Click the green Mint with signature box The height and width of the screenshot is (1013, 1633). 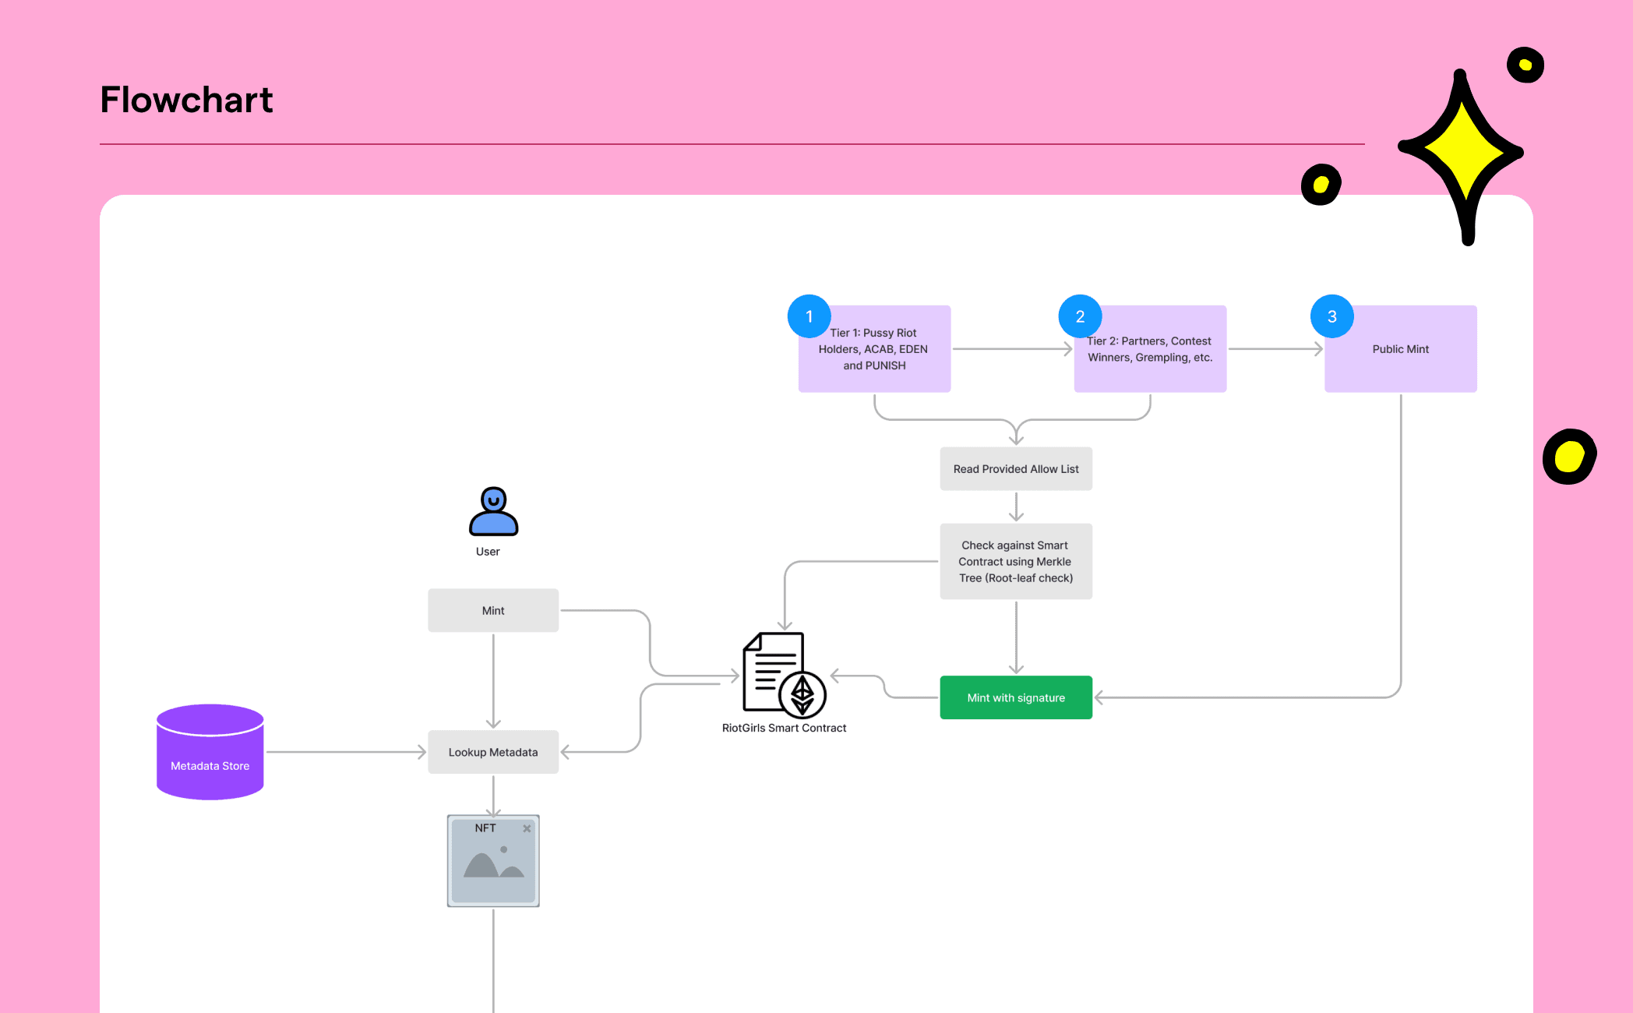point(1016,697)
